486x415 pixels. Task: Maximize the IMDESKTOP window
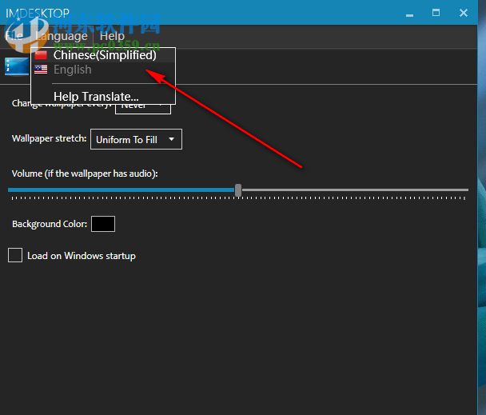[436, 13]
